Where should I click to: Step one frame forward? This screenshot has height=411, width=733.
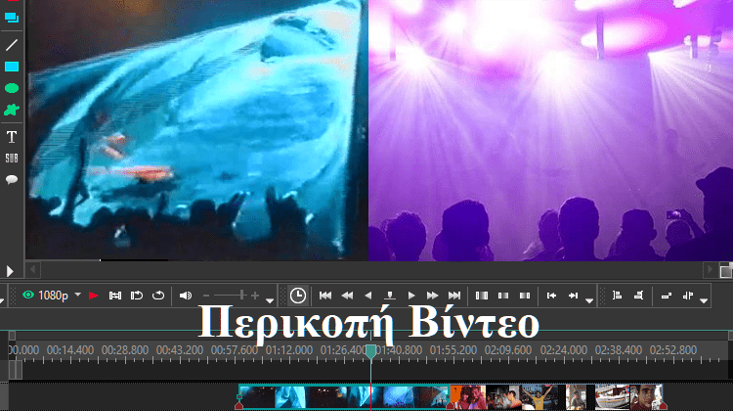(411, 296)
